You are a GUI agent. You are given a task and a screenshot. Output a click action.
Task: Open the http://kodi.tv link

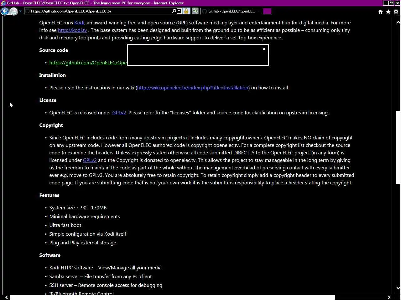click(x=72, y=30)
